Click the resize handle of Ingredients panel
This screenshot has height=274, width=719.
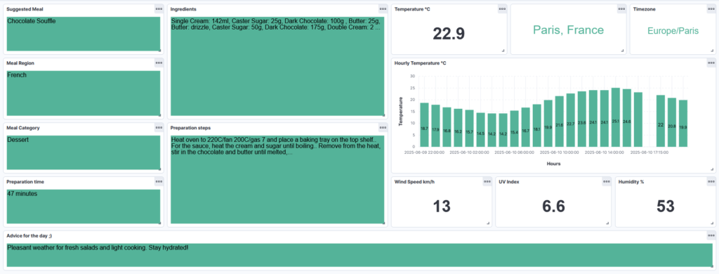coord(383,115)
